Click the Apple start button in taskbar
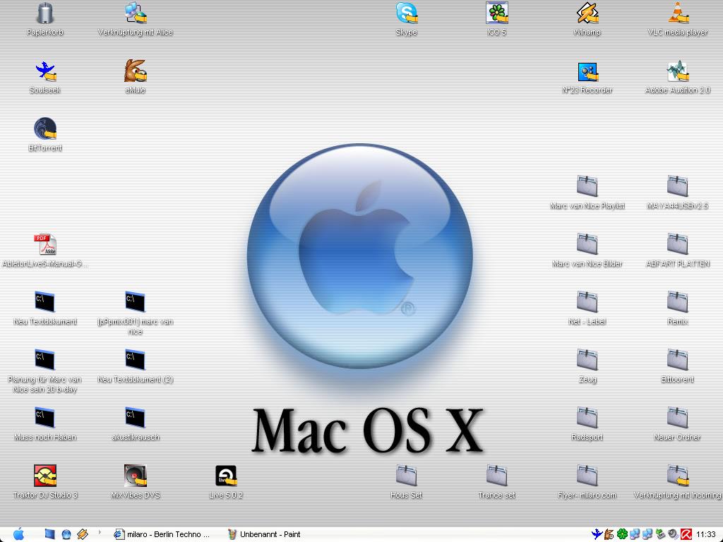The width and height of the screenshot is (723, 542). click(18, 534)
